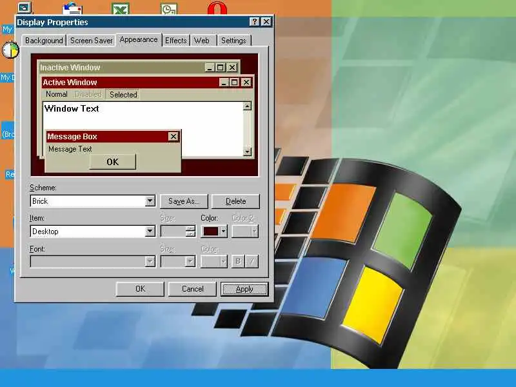Image resolution: width=516 pixels, height=387 pixels.
Task: Switch to the Background tab
Action: [44, 41]
